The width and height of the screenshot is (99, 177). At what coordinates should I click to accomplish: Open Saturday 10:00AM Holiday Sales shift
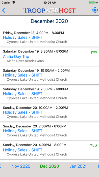tap(49, 76)
